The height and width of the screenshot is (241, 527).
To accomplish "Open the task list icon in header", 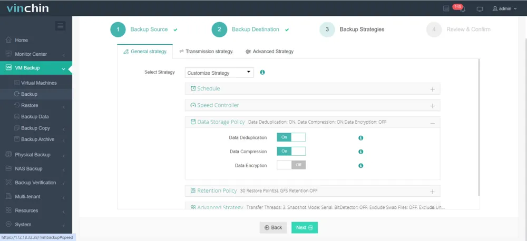I will tap(446, 9).
